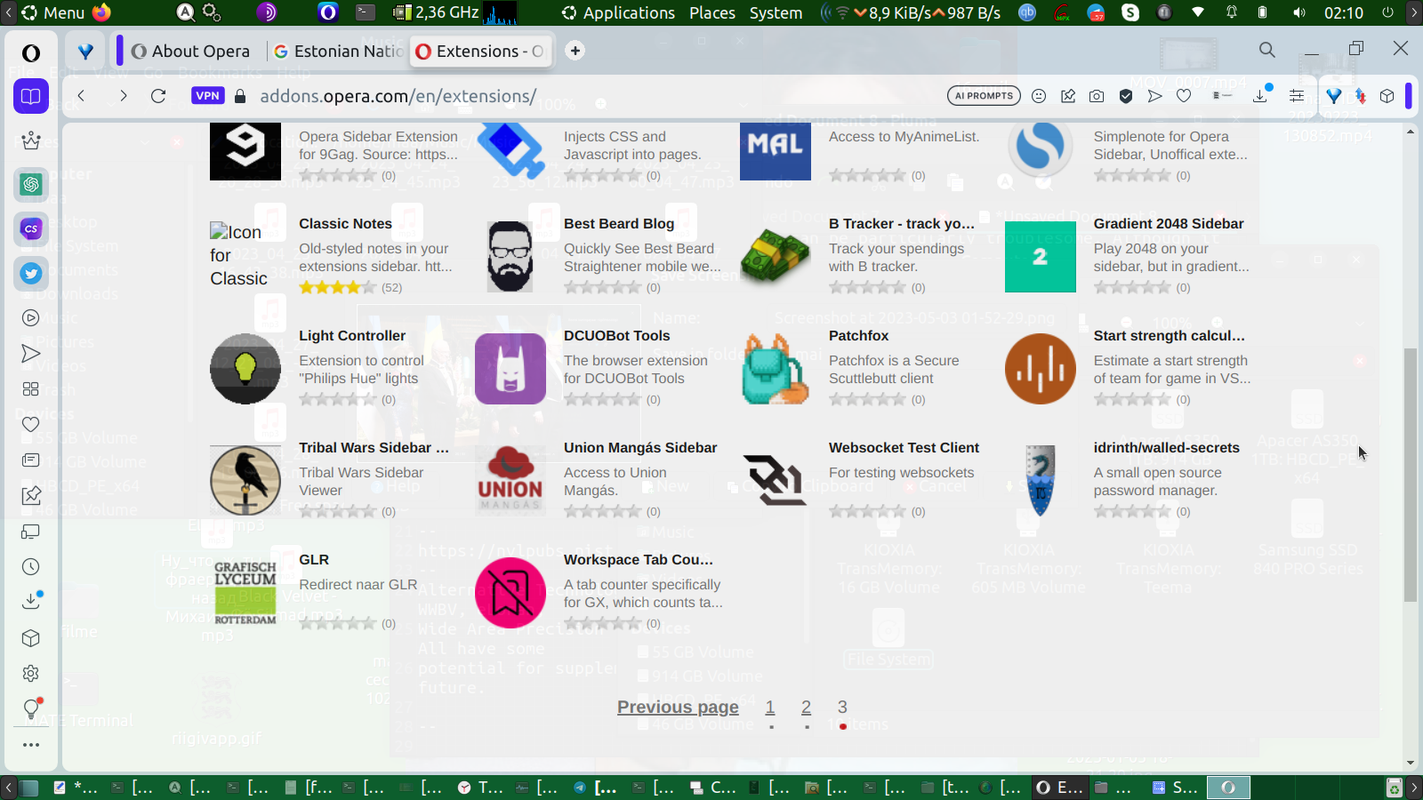Open the sidebar three-dot menu
The height and width of the screenshot is (800, 1423).
(31, 745)
